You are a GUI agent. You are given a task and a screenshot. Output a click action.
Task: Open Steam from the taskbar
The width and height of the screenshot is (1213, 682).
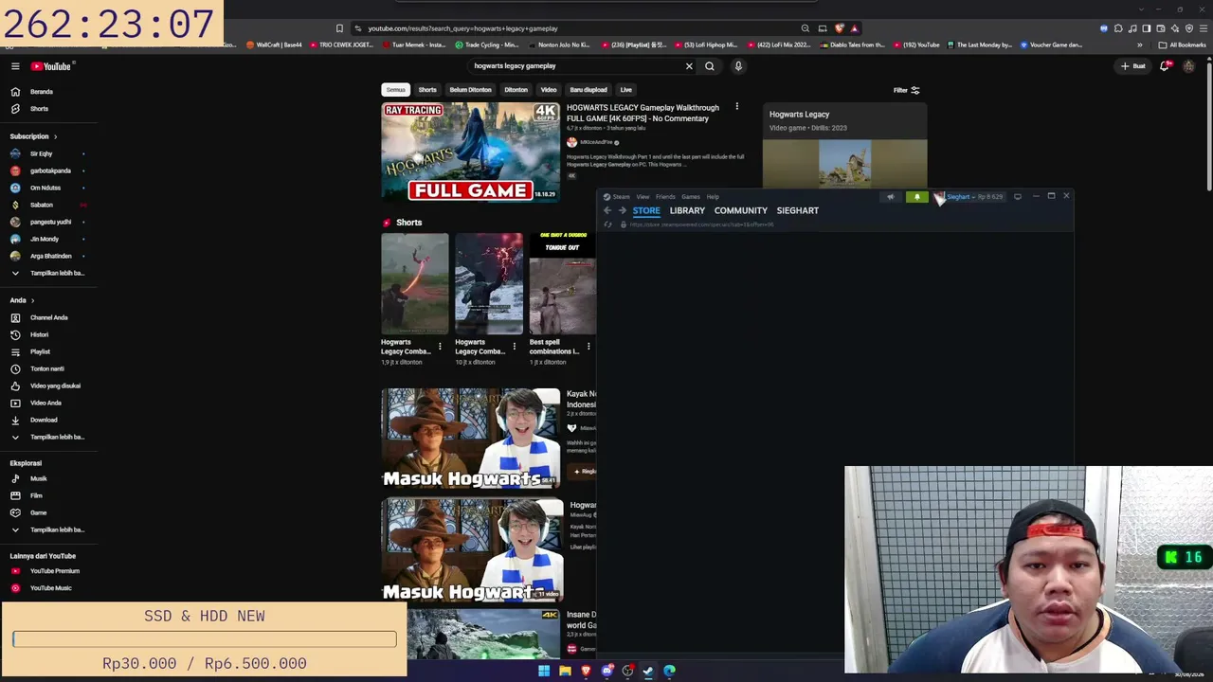point(648,671)
